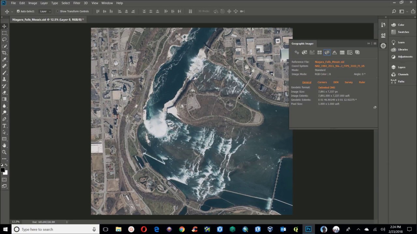Image resolution: width=417 pixels, height=234 pixels.
Task: Open the Layers panel icon
Action: point(394,67)
